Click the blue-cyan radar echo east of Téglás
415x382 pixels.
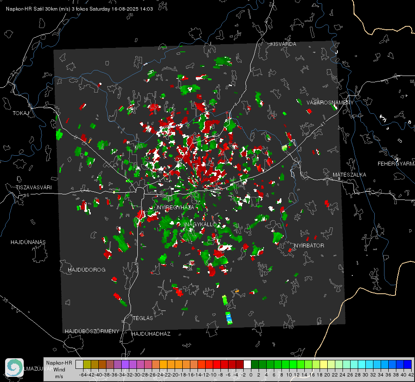click(229, 318)
